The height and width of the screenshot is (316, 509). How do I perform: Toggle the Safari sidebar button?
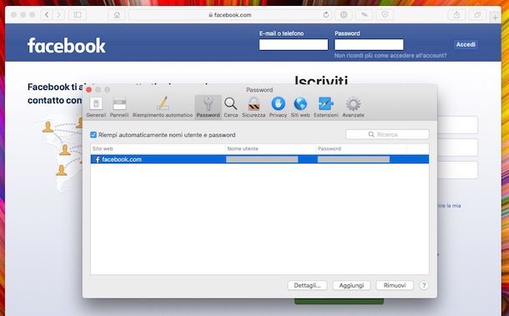tap(78, 15)
